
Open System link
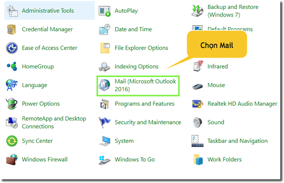(124, 141)
